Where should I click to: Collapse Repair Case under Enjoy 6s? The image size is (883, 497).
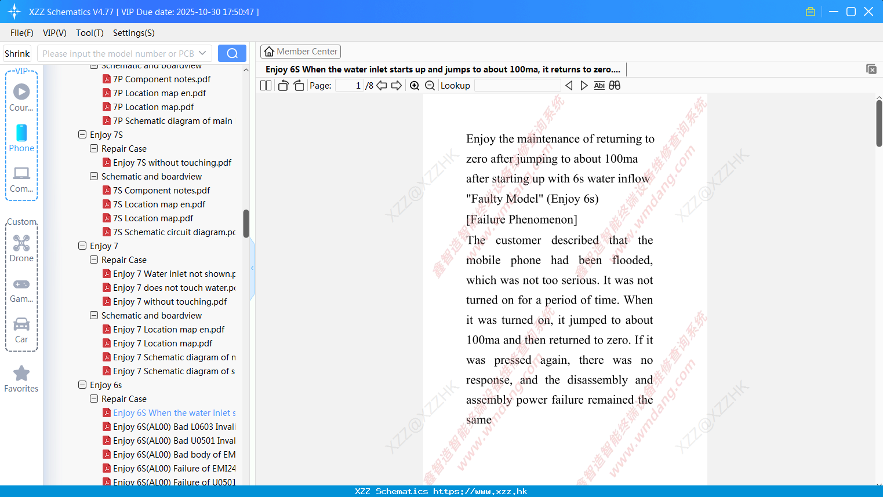(94, 399)
